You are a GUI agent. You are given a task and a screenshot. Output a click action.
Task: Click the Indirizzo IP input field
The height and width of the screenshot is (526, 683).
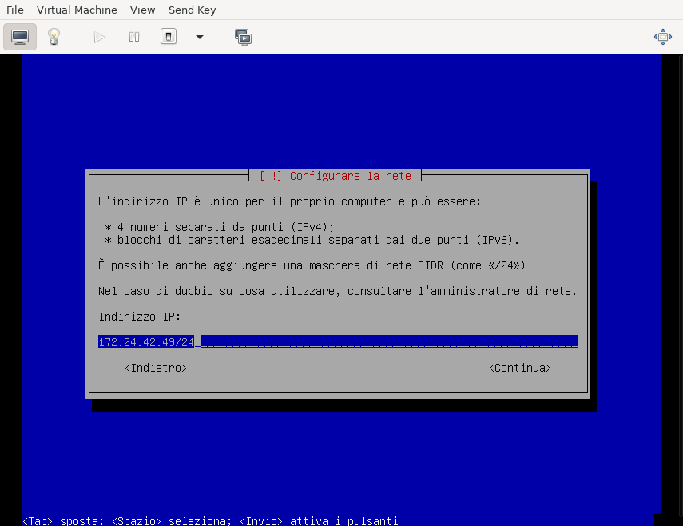tap(338, 341)
